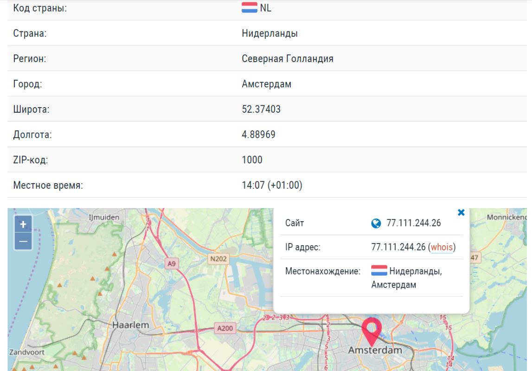Click the A9 highway shield on map
This screenshot has width=532, height=371.
(172, 264)
